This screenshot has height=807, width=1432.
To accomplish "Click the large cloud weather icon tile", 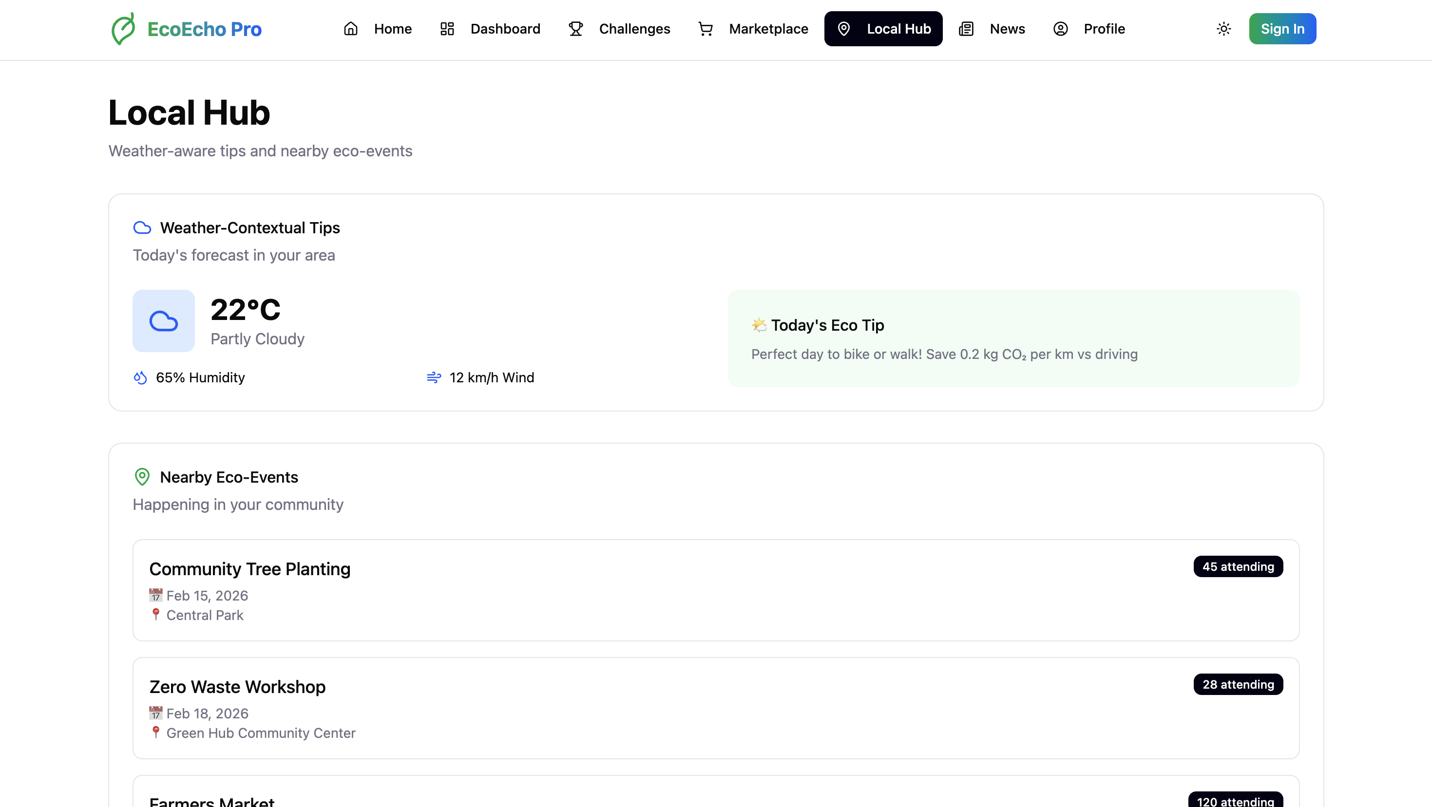I will (x=163, y=320).
